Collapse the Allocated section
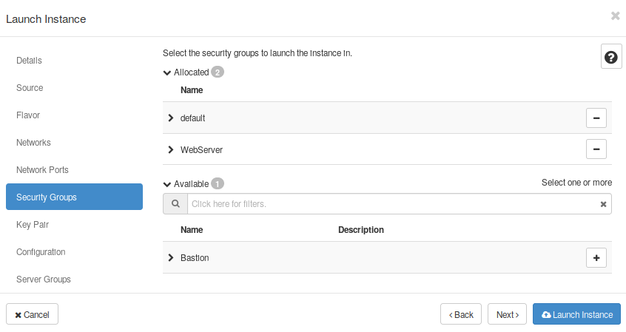The width and height of the screenshot is (626, 332). (x=167, y=72)
